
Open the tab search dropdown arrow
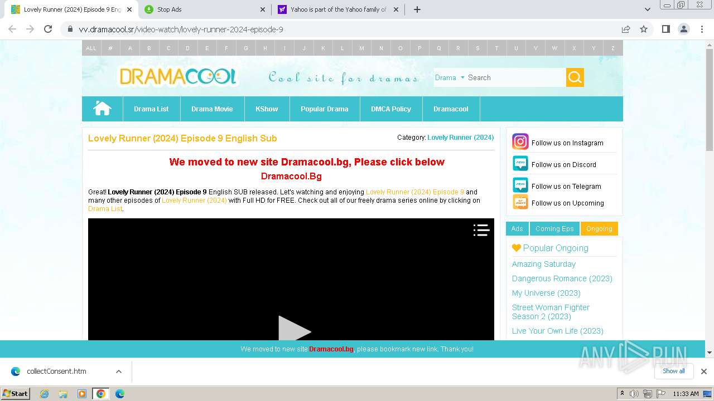tap(647, 9)
